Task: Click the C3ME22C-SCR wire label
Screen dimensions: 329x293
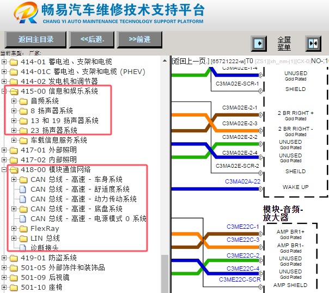Action: pyautogui.click(x=240, y=279)
